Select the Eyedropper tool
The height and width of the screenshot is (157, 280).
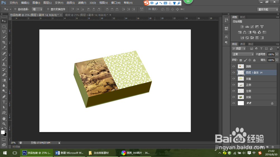4,48
